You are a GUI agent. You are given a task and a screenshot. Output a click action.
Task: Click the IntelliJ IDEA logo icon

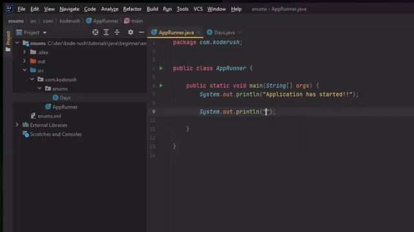coord(9,8)
